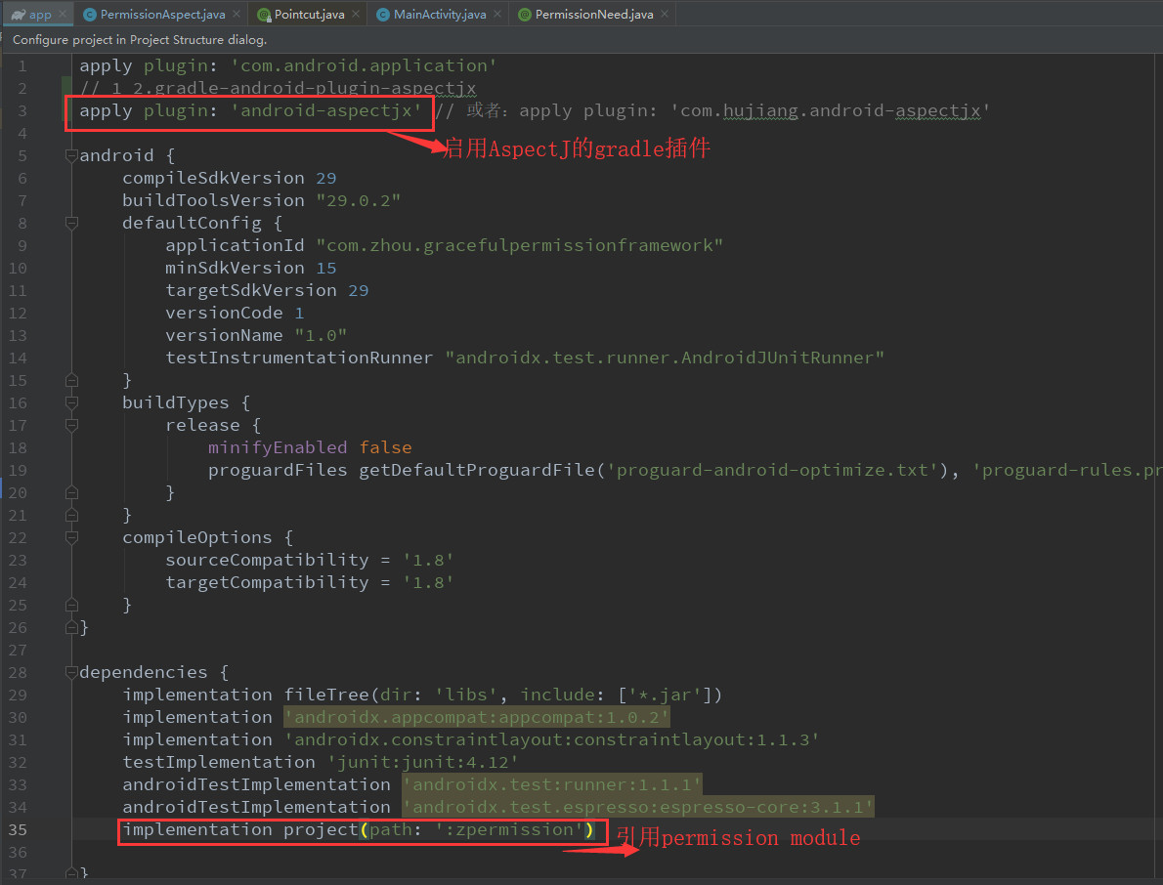Click 'proguard-android-optimize.txt' string
This screenshot has width=1163, height=885.
773,470
